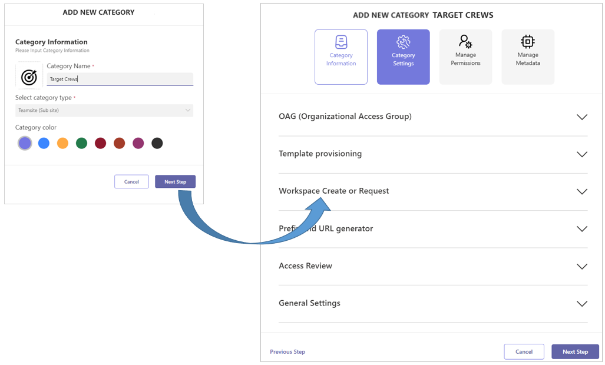Expand the Access Review section
Image resolution: width=605 pixels, height=365 pixels.
point(433,266)
